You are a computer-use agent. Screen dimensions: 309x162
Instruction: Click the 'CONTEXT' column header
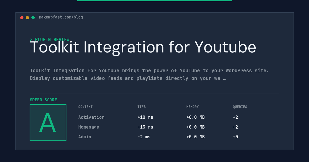click(x=85, y=107)
